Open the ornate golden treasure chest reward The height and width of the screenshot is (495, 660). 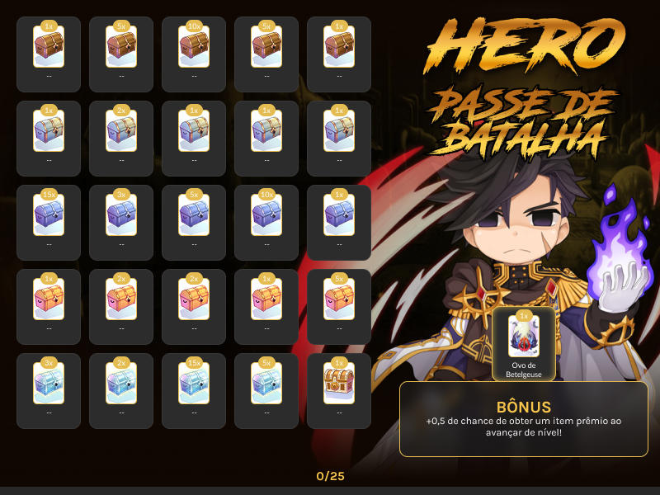(x=339, y=391)
